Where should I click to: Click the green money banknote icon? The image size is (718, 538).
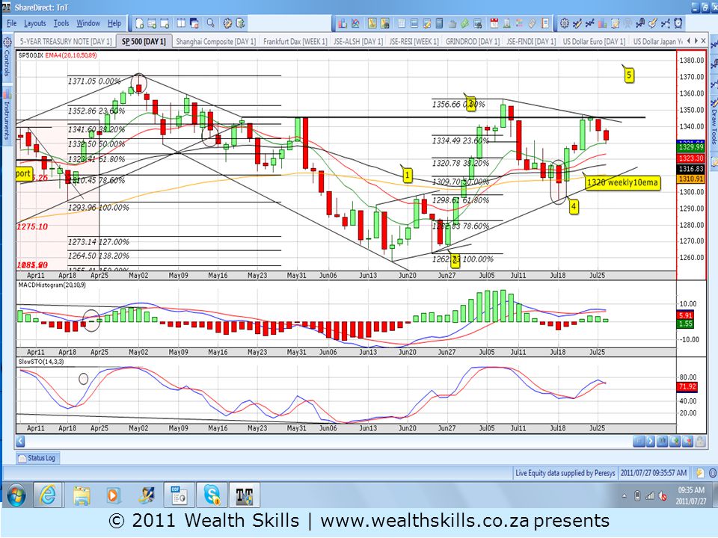click(464, 23)
